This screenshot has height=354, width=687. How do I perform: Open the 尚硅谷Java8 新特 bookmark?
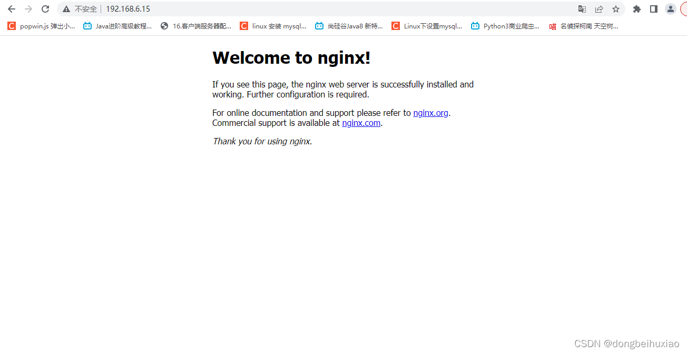[x=349, y=26]
